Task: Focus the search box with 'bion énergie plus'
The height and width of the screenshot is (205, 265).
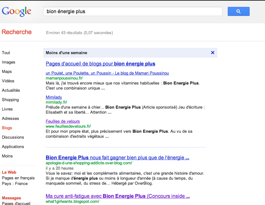Action: click(133, 12)
